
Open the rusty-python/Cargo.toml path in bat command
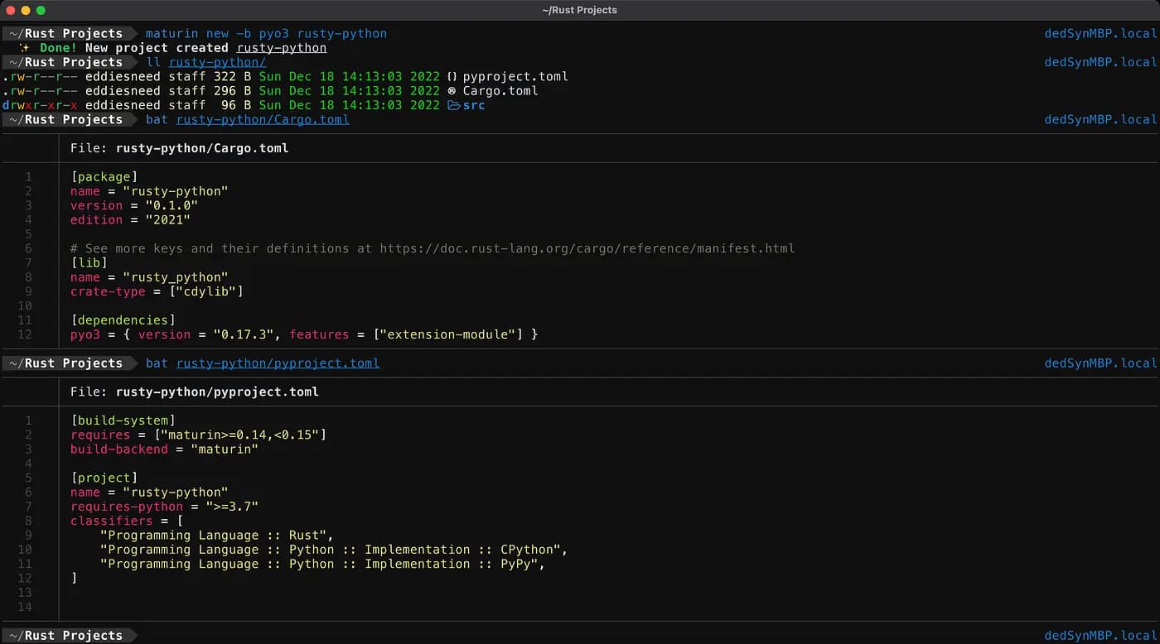pos(263,119)
